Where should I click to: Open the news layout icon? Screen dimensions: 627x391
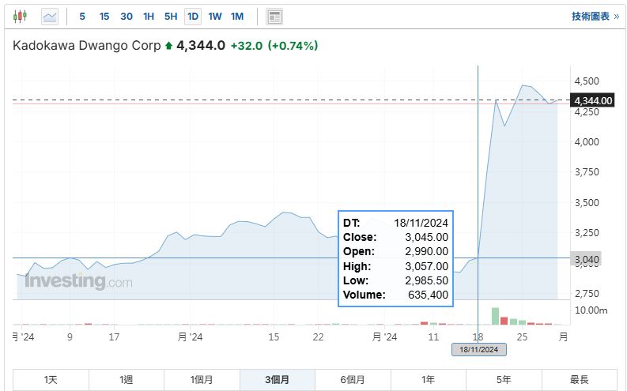[x=274, y=16]
